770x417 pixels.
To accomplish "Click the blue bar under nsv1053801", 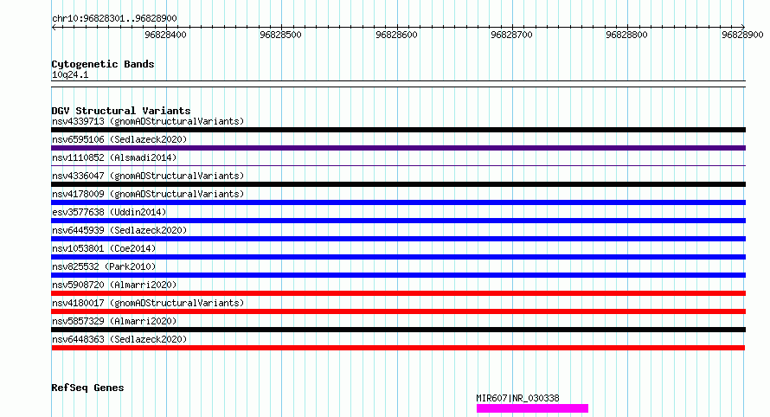I will [398, 257].
